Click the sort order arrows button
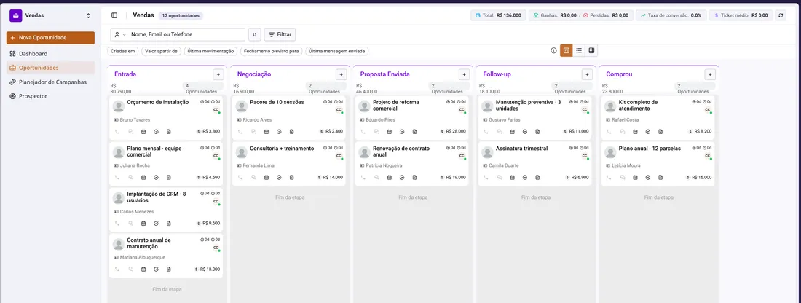This screenshot has height=303, width=801. [254, 35]
